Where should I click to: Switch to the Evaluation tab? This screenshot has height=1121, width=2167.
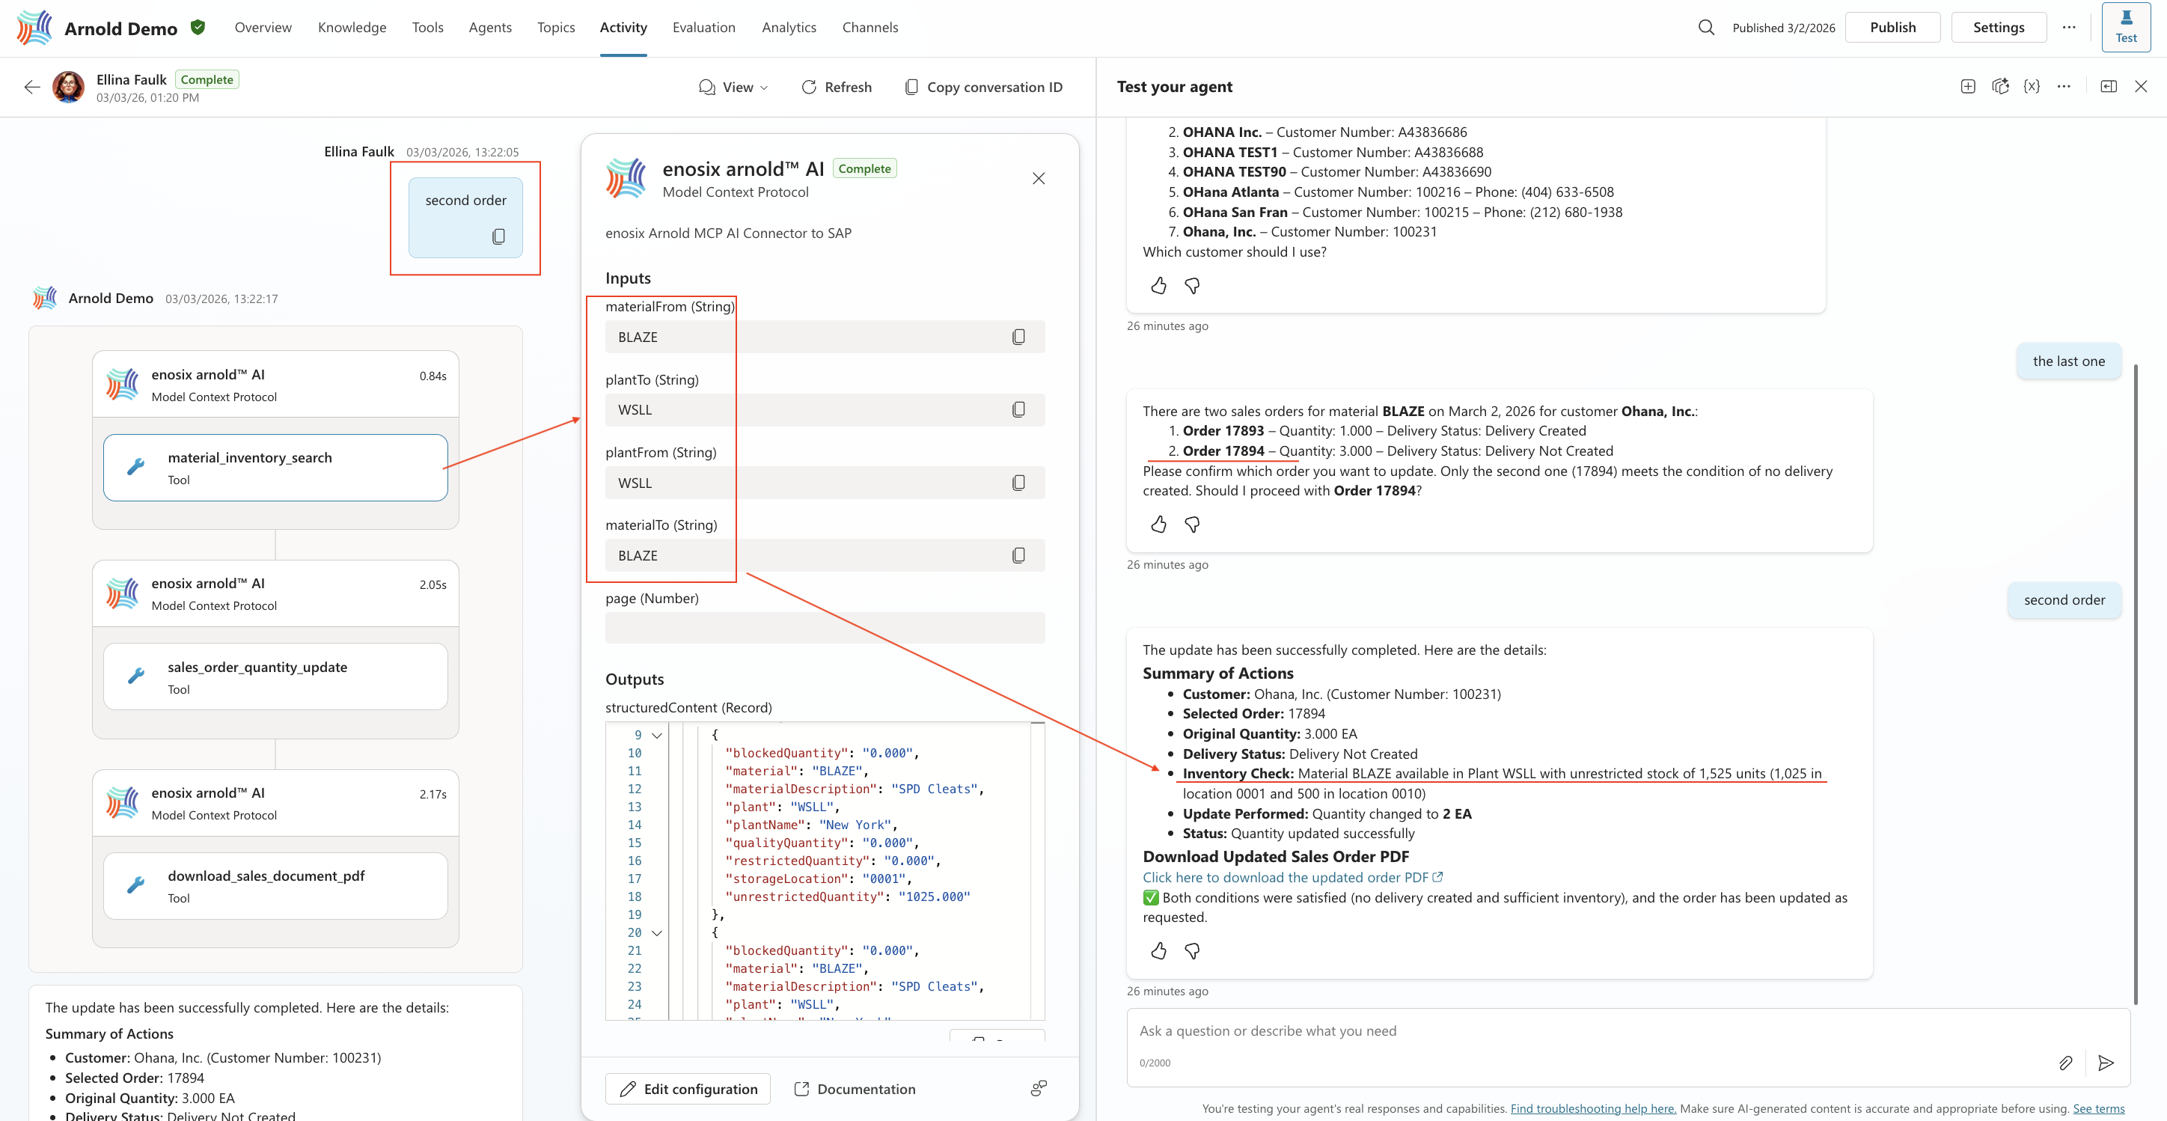(704, 28)
